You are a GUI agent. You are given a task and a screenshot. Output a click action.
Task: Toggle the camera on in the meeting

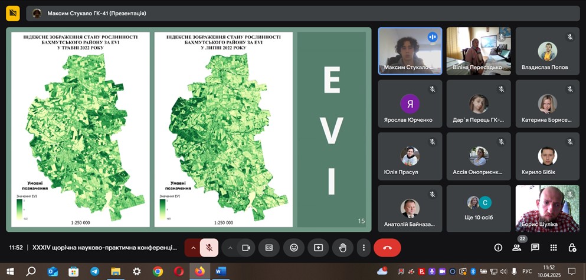247,248
